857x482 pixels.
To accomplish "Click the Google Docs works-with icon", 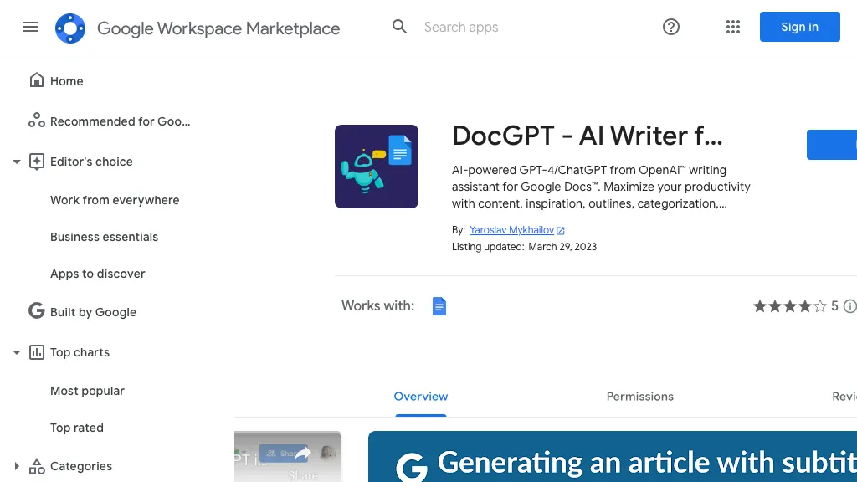I will tap(439, 306).
